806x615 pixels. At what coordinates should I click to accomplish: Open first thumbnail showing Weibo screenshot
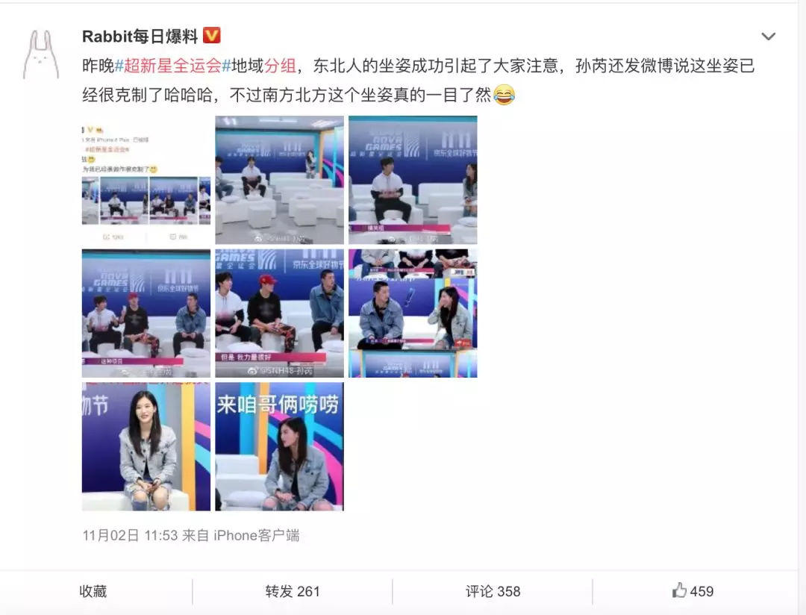coord(146,180)
